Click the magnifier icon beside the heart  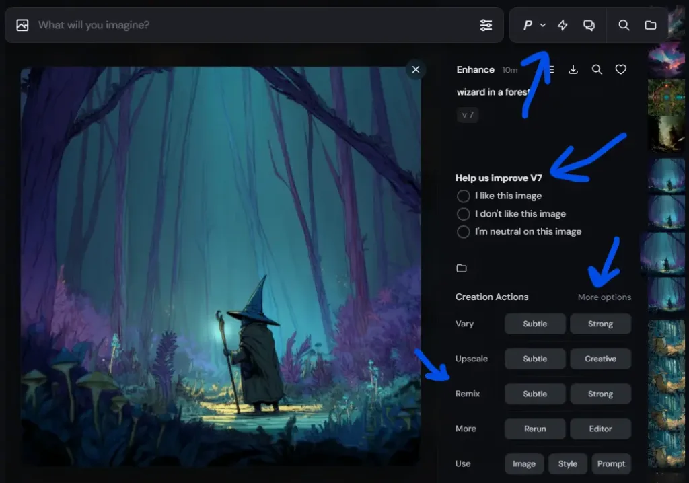[597, 69]
